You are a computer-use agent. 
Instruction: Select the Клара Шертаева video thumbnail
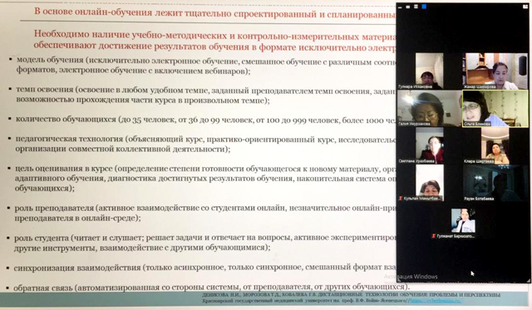point(495,145)
